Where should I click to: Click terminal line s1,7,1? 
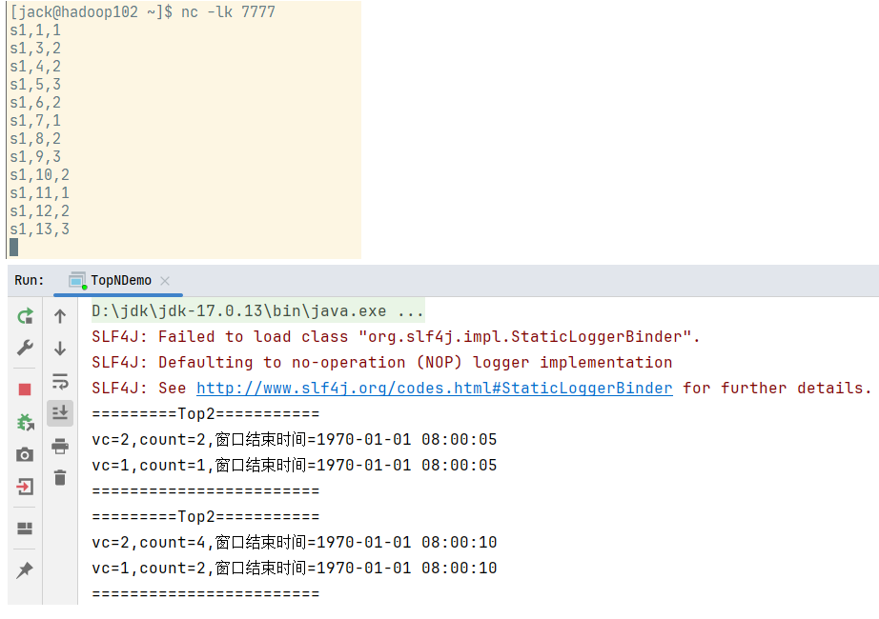pyautogui.click(x=34, y=120)
